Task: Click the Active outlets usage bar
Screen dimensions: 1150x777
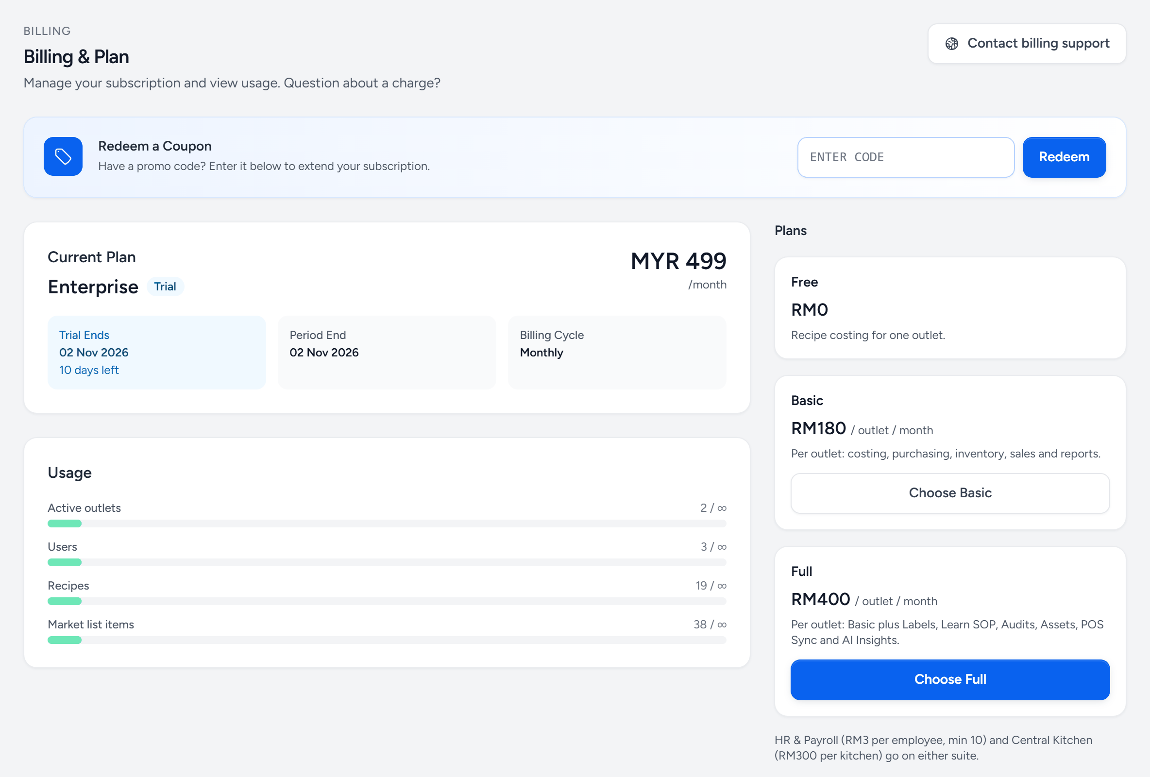Action: [387, 524]
